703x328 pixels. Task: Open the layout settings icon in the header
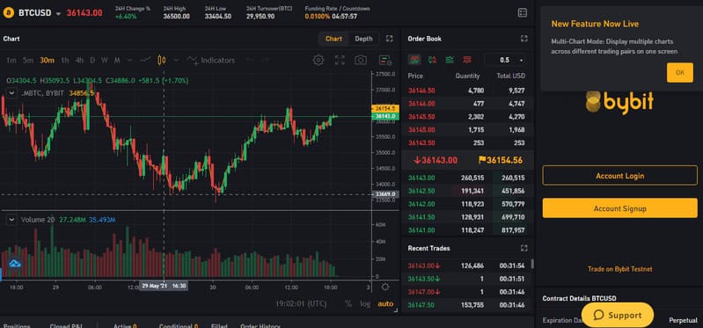pos(523,13)
